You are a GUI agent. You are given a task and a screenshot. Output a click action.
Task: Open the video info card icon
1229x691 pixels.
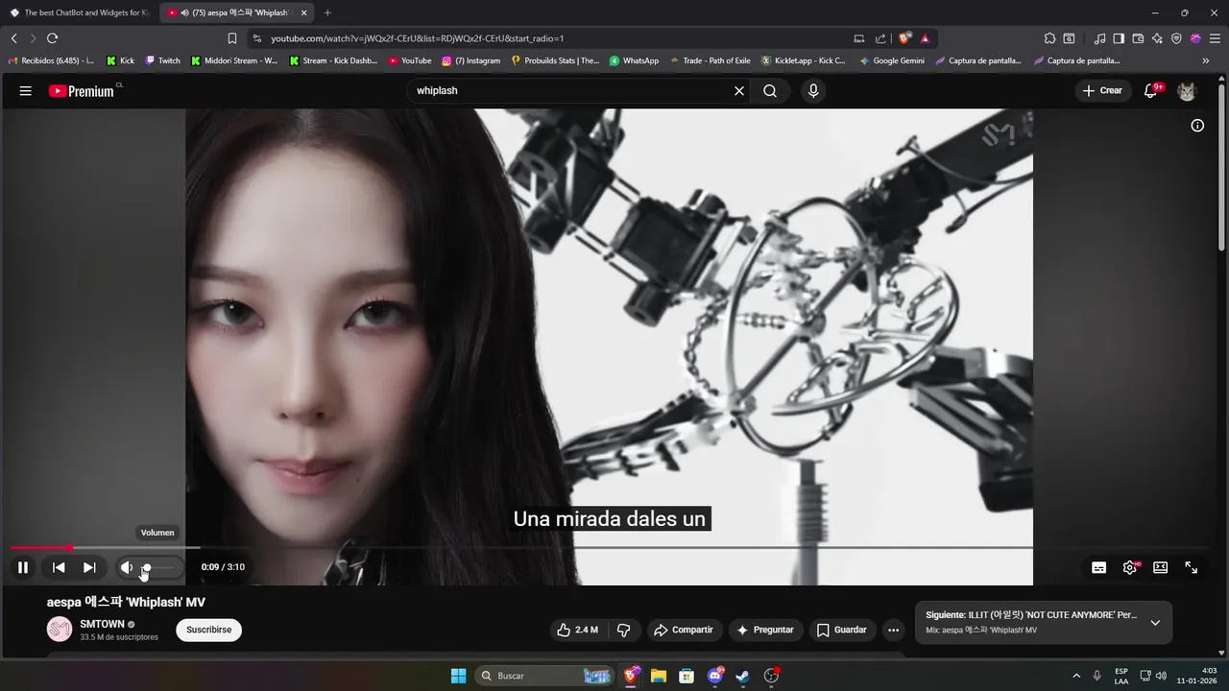(x=1197, y=126)
